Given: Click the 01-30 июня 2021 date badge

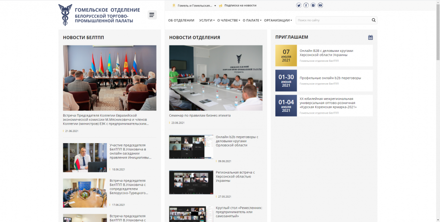Looking at the screenshot, I should pos(286,81).
